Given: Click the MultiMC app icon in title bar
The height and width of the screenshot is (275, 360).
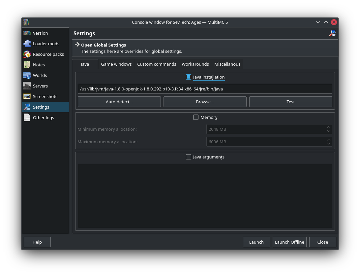Looking at the screenshot, I should pyautogui.click(x=26, y=22).
